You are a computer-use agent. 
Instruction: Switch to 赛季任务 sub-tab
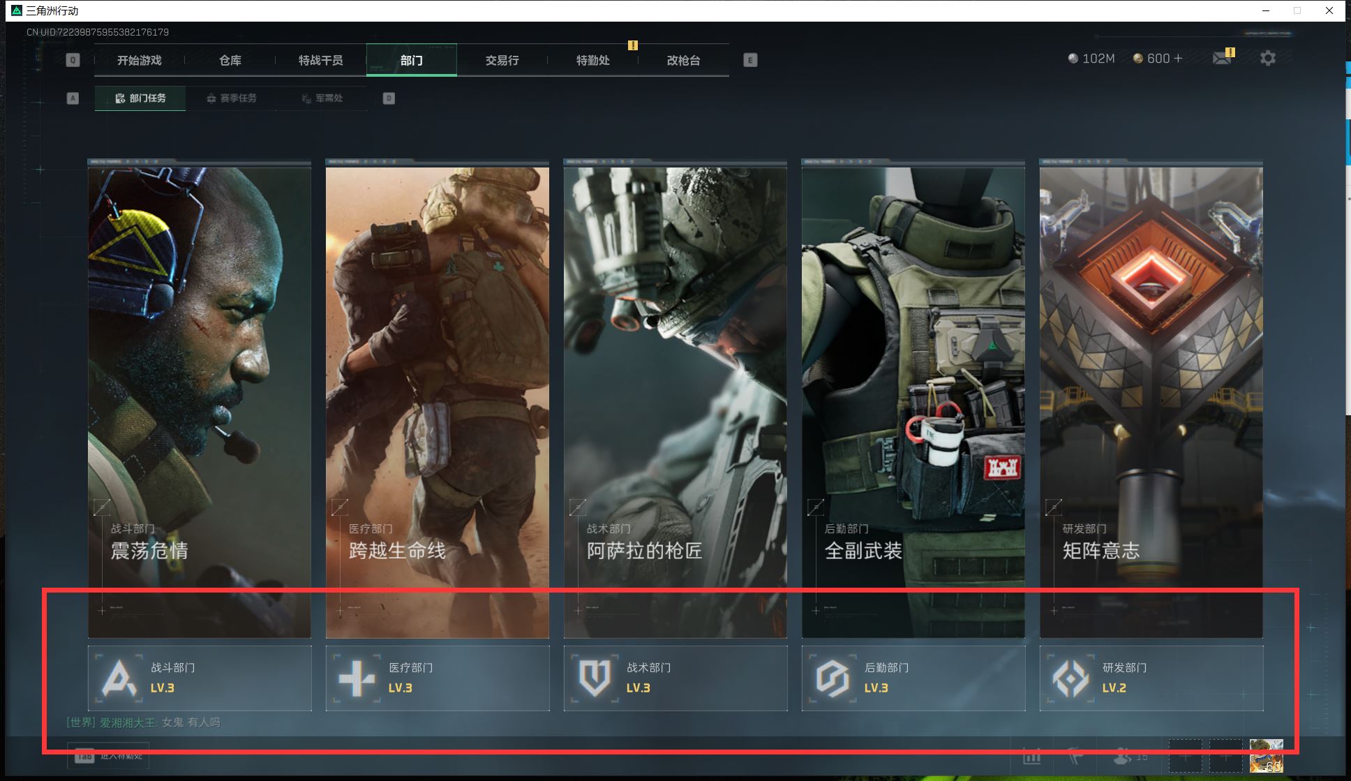coord(232,98)
